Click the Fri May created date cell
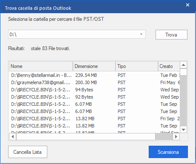This screenshot has height=164, width=196. pos(170,82)
